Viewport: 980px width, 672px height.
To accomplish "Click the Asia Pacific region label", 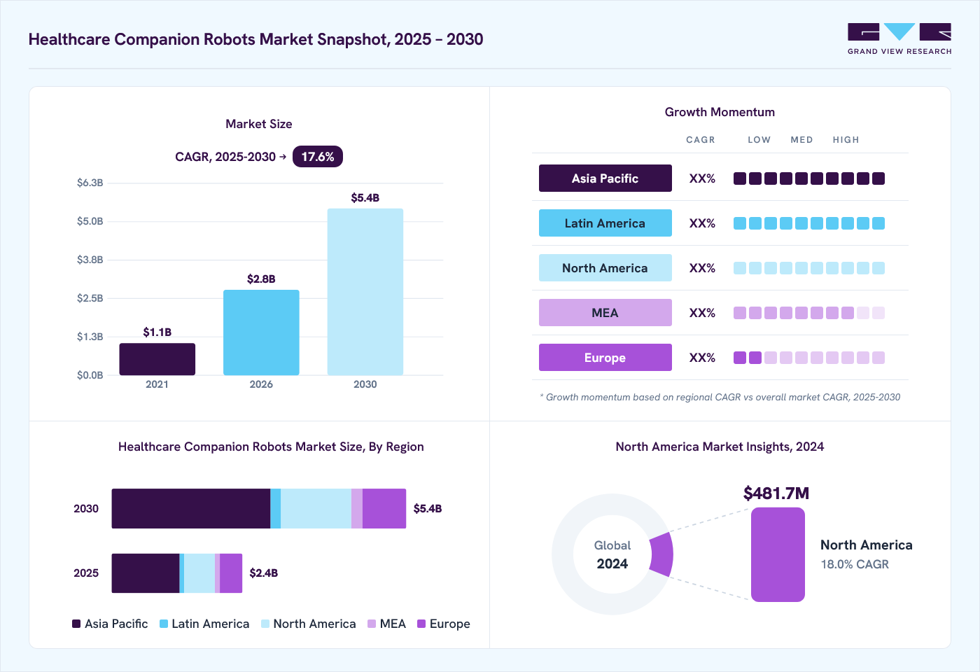I will [x=605, y=178].
